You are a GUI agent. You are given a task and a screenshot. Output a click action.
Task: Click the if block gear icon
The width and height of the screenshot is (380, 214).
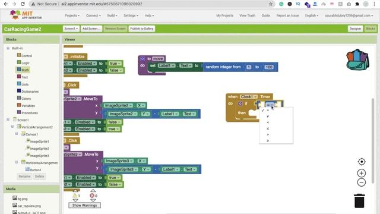click(240, 103)
